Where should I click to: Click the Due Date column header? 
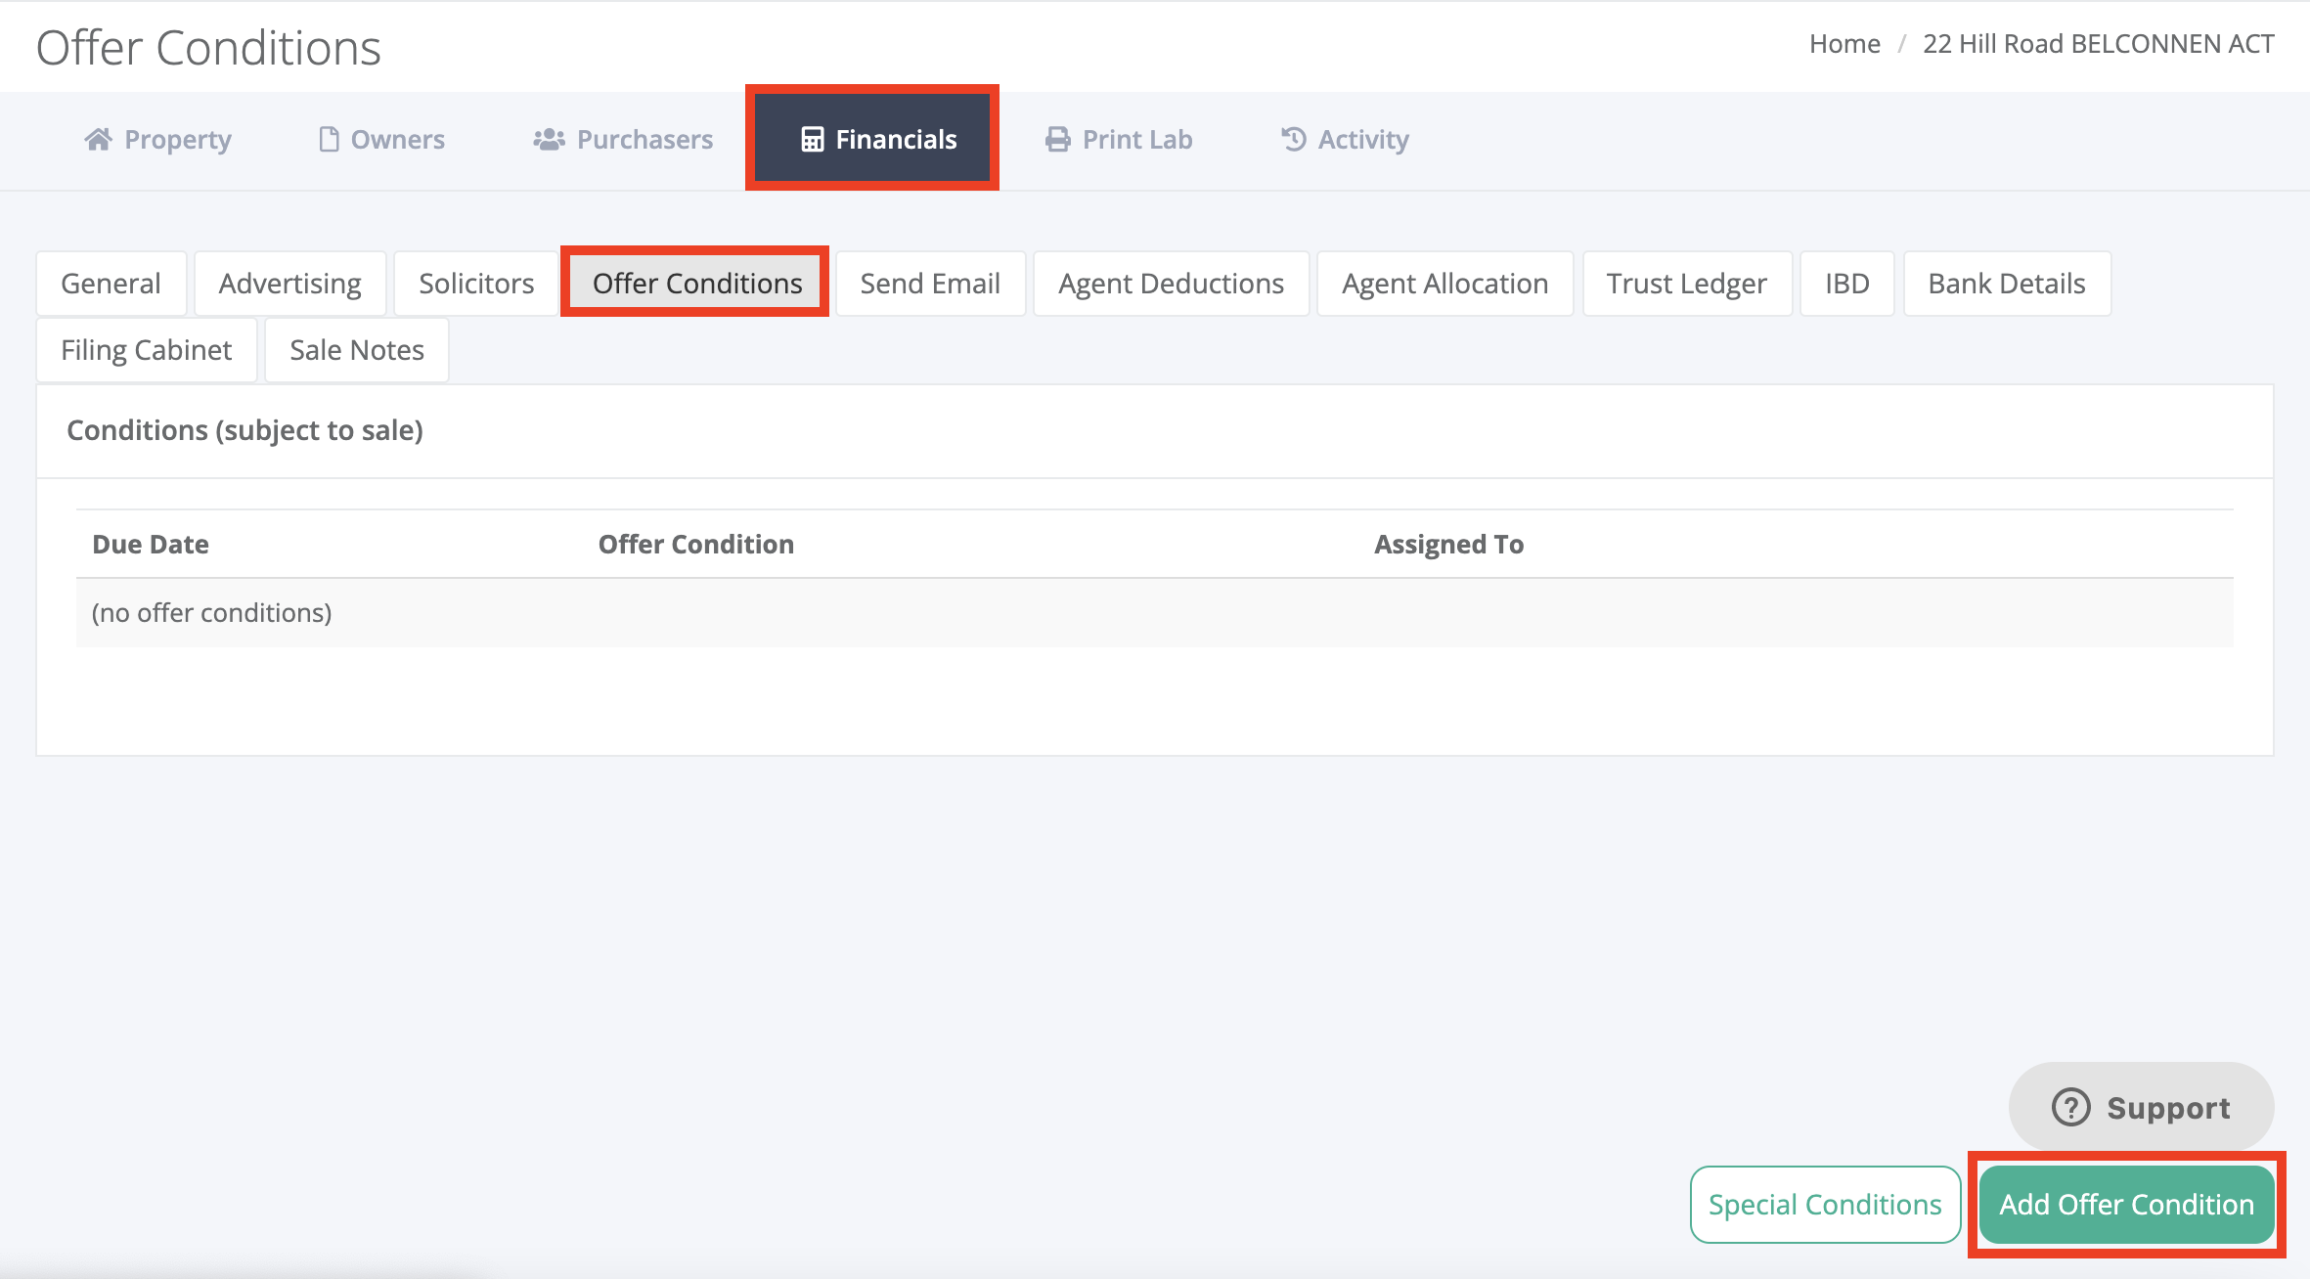click(x=151, y=544)
